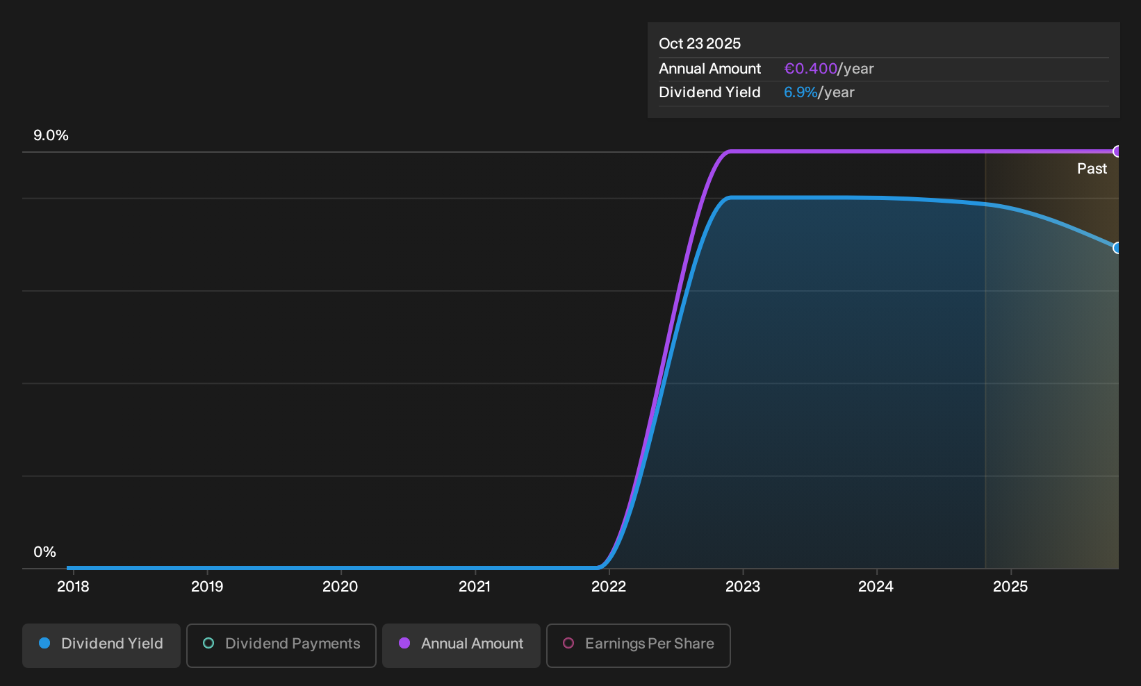Enable the Dividend Payments series
This screenshot has width=1141, height=686.
[281, 646]
